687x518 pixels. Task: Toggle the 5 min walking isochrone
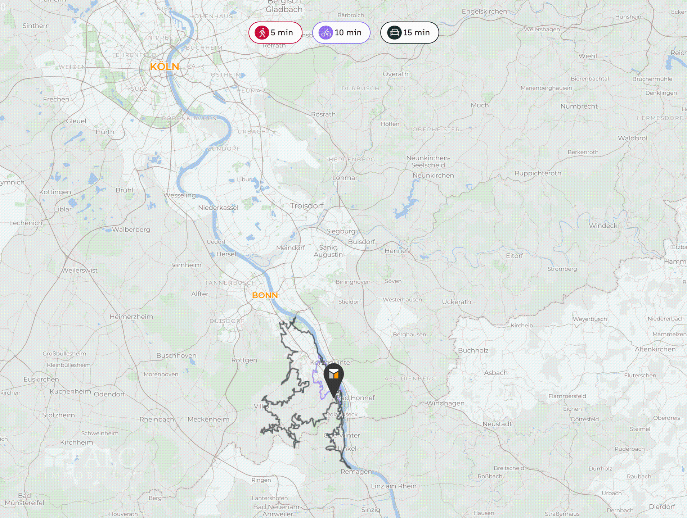pyautogui.click(x=275, y=33)
